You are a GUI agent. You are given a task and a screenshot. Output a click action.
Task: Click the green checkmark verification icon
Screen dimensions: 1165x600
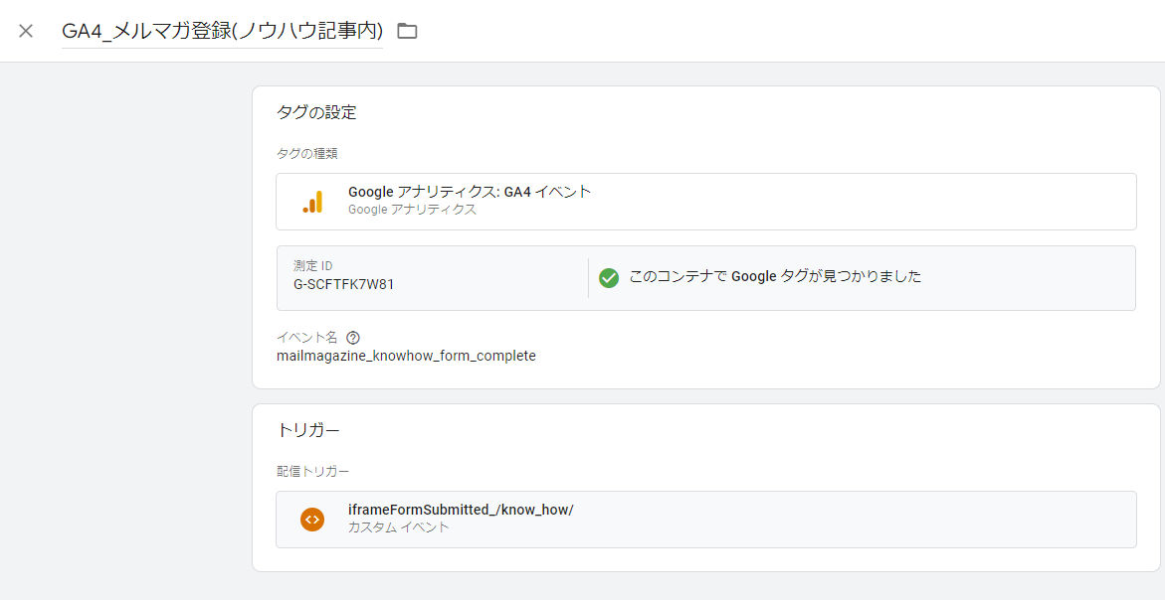point(609,278)
